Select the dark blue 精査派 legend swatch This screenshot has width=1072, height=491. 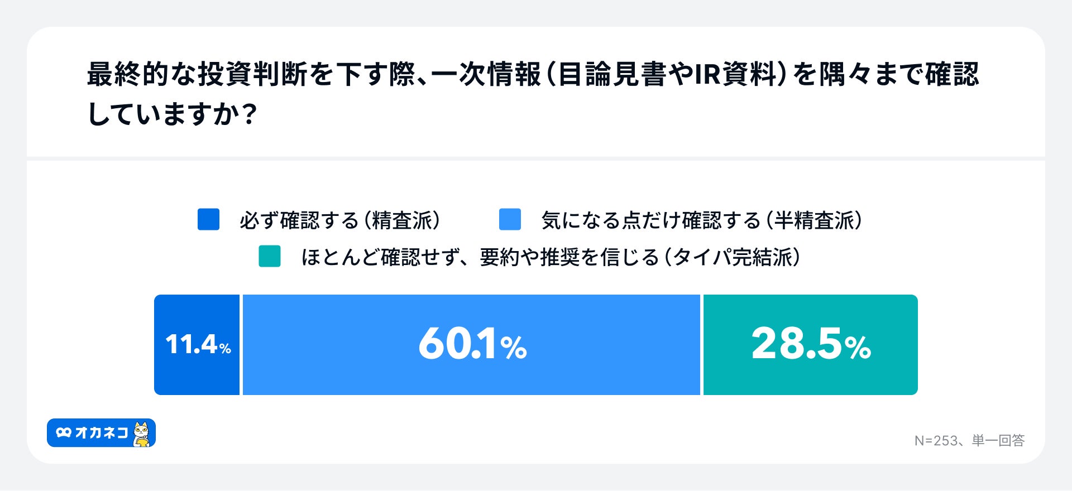(x=208, y=220)
